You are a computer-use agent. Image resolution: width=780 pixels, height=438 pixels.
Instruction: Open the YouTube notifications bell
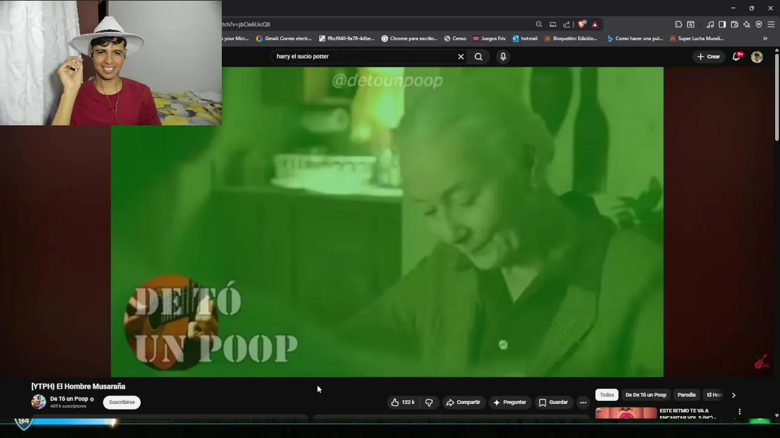[x=737, y=57]
